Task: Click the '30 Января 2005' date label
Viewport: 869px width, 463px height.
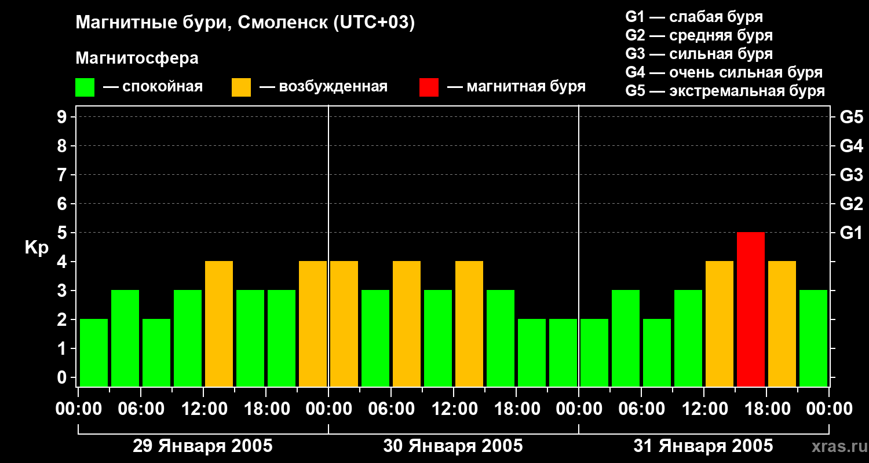Action: coord(453,446)
